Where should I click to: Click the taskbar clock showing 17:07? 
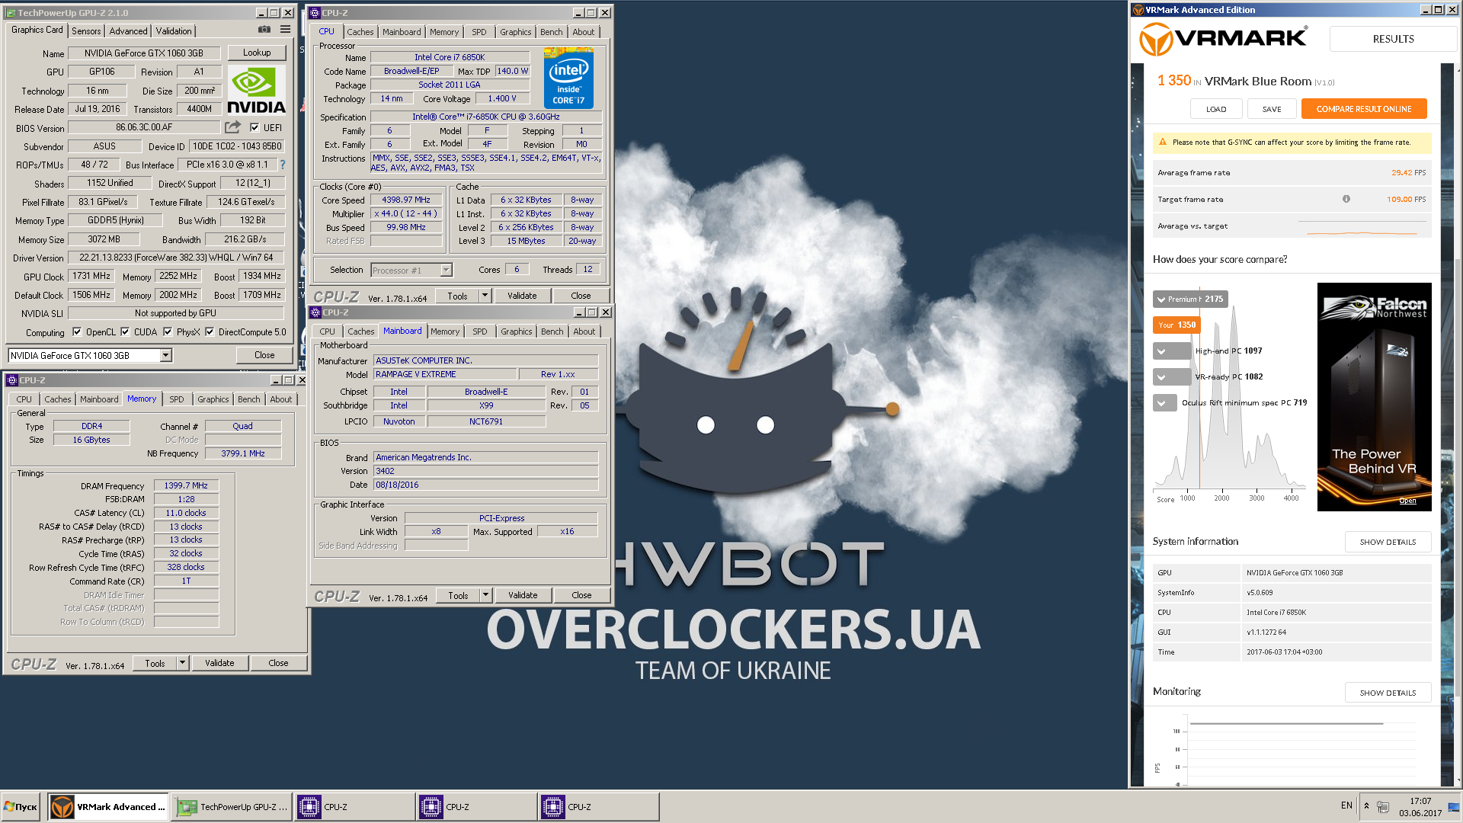point(1420,806)
